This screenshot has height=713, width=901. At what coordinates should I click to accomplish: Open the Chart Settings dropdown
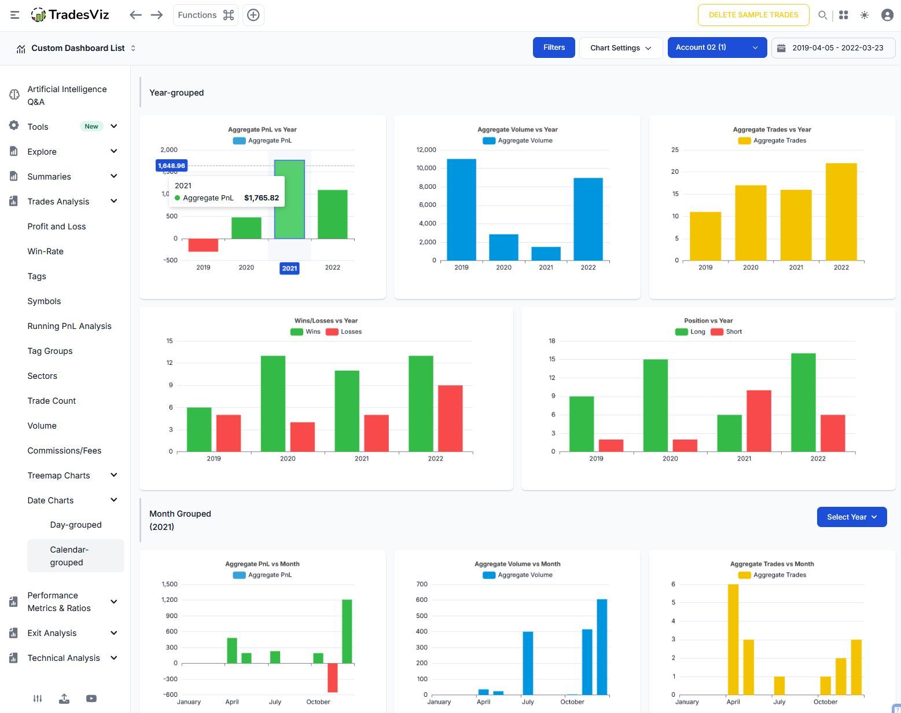621,47
